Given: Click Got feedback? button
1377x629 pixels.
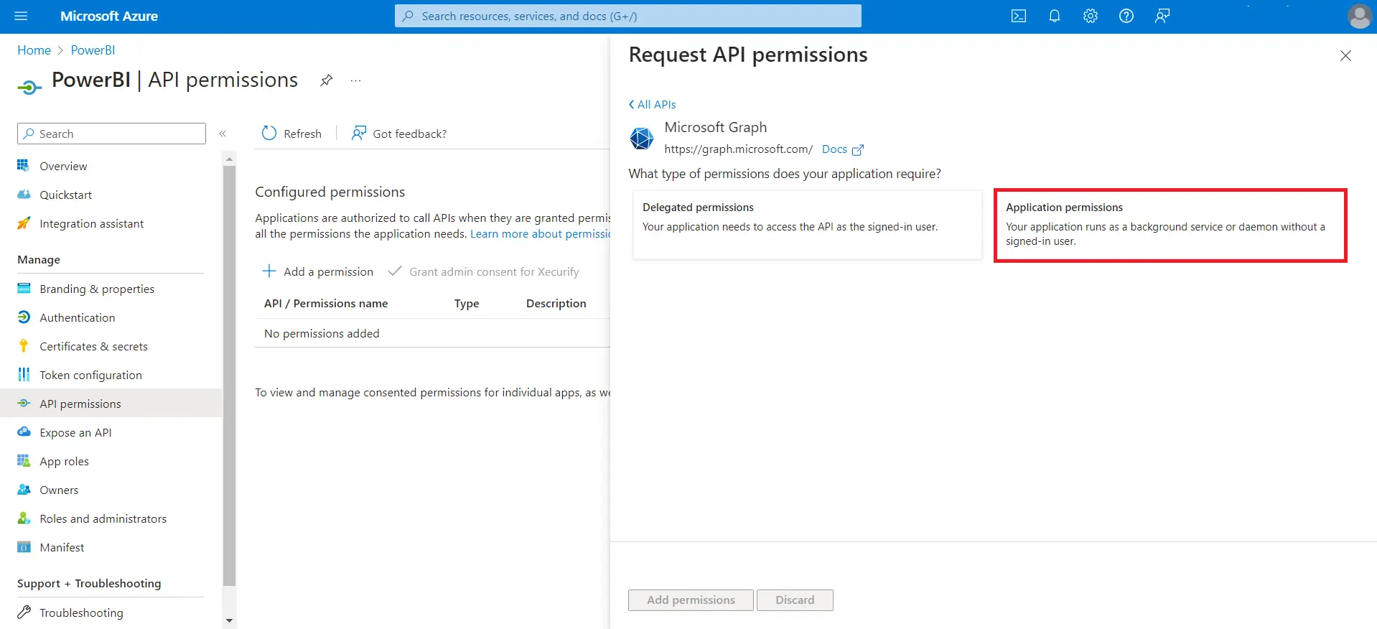Looking at the screenshot, I should [x=399, y=134].
